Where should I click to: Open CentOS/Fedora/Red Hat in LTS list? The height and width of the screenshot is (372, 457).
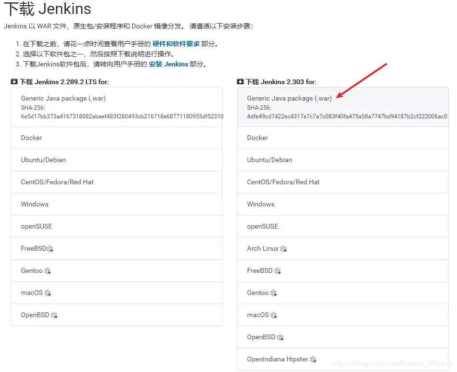117,182
